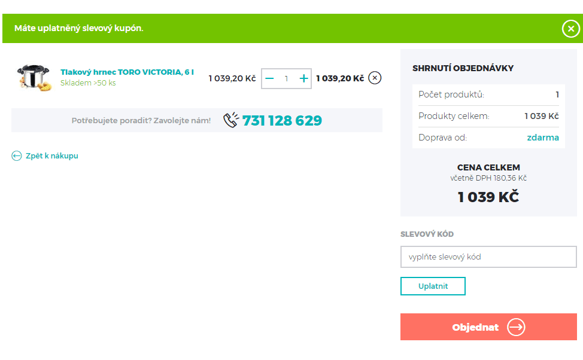The width and height of the screenshot is (583, 360).
Task: Click the quantity number field
Action: pyautogui.click(x=287, y=78)
